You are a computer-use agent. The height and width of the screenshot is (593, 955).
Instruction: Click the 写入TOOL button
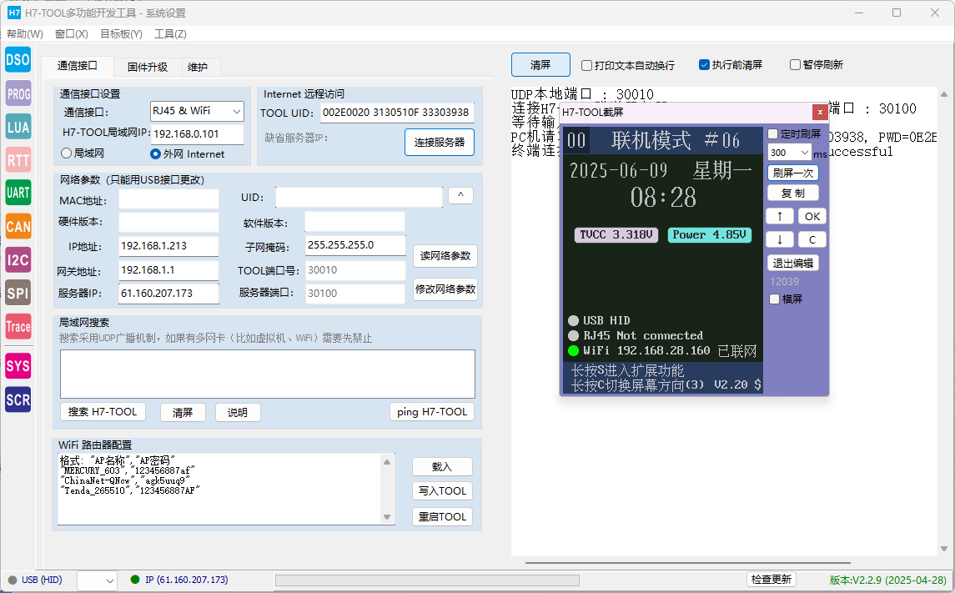point(442,490)
